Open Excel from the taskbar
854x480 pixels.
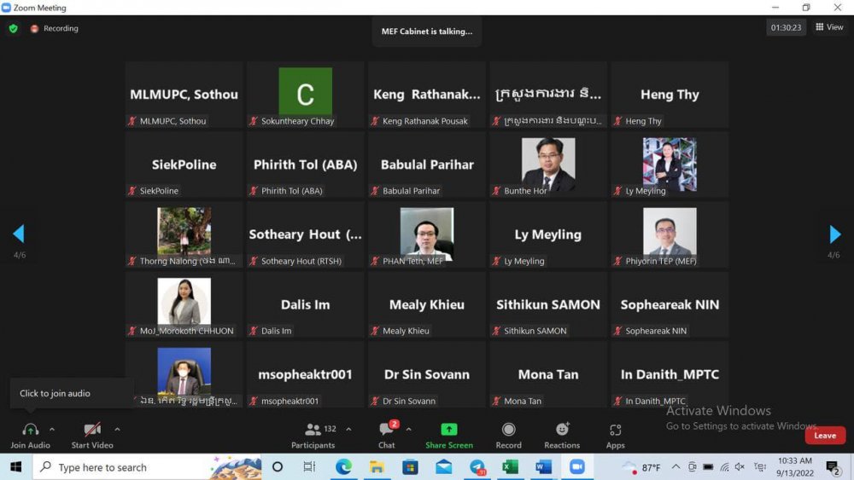point(511,467)
